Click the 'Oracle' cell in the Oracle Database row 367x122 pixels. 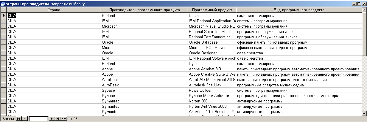coord(144,42)
